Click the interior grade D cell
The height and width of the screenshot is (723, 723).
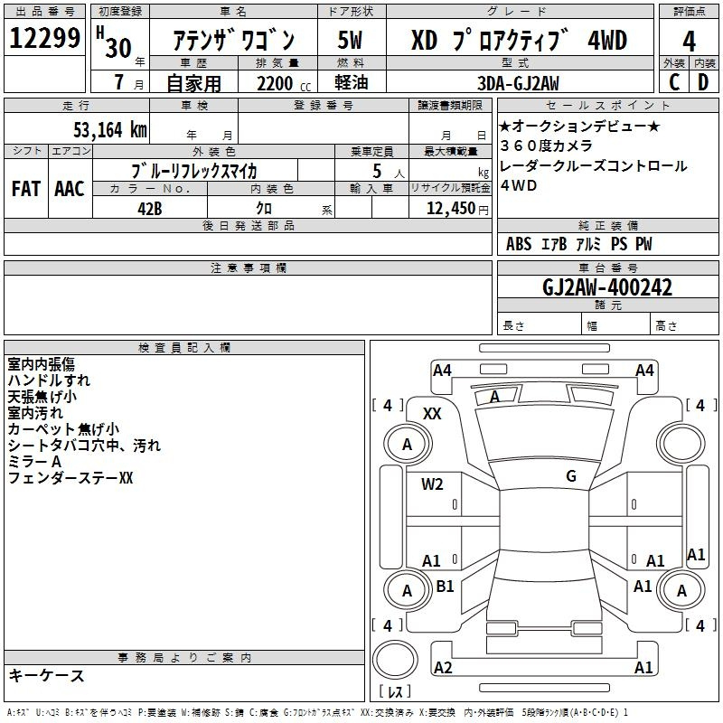tap(703, 82)
